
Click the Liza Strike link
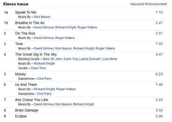[110, 59]
